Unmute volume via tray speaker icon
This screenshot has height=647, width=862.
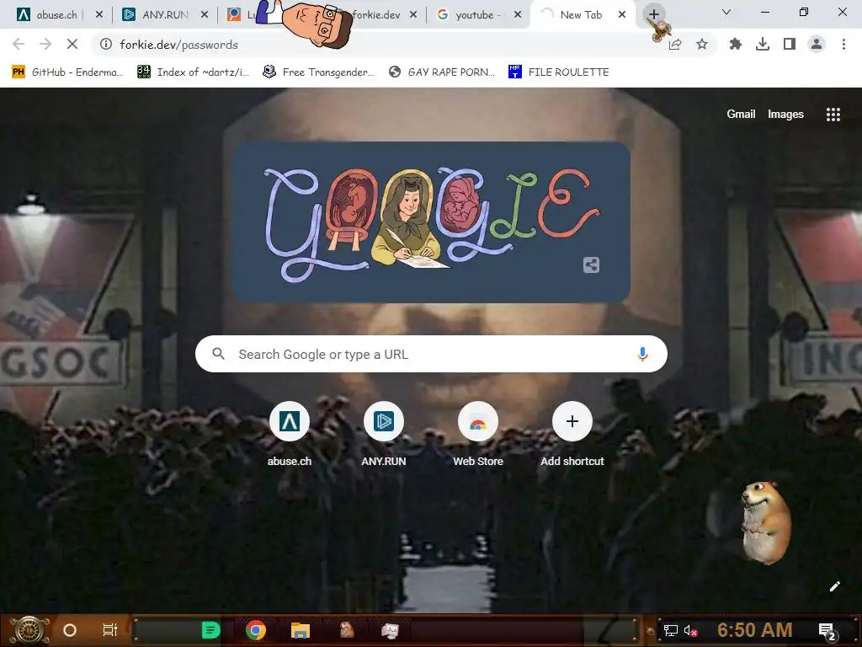(x=690, y=630)
